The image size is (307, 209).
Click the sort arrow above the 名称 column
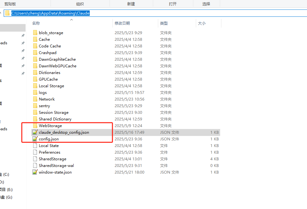[x=72, y=20]
